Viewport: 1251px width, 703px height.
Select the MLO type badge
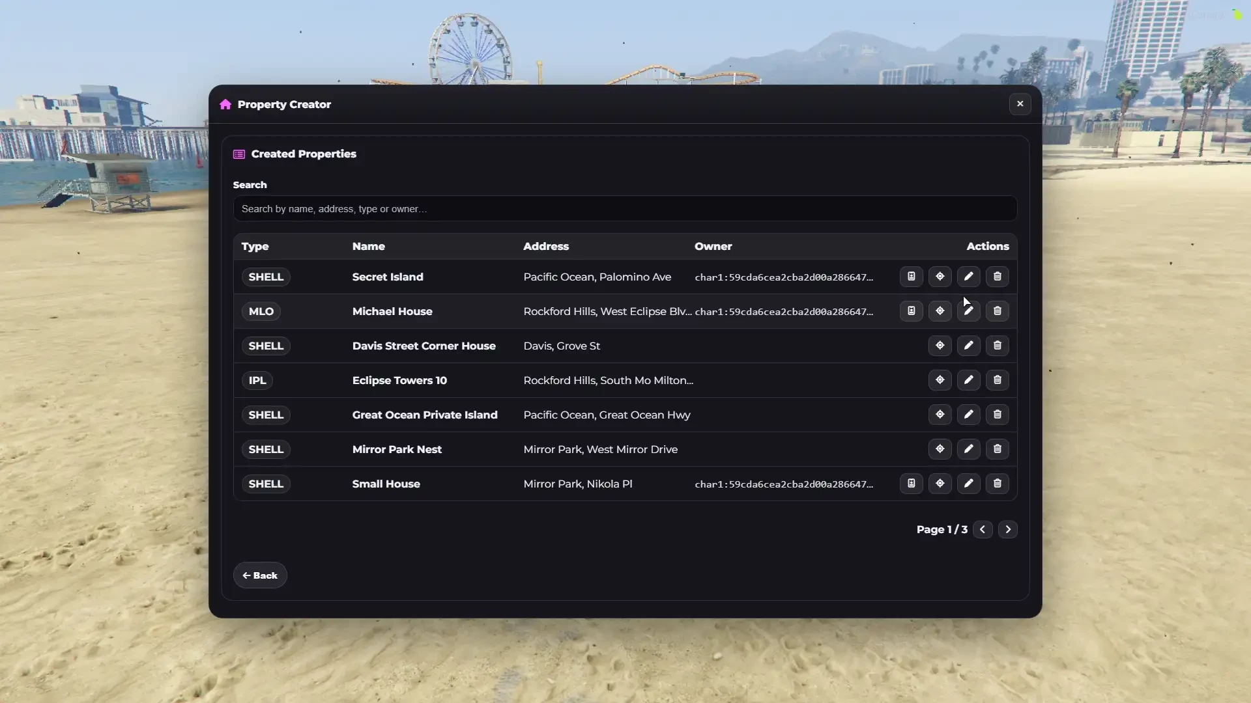coord(261,312)
